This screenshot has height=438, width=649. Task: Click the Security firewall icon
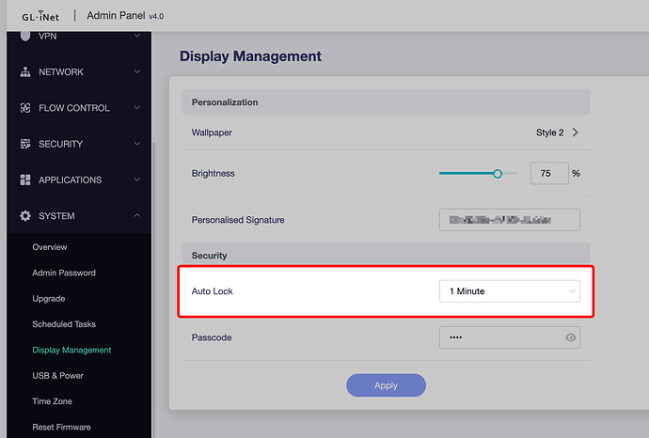click(x=25, y=144)
